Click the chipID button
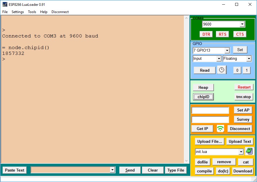Image resolution: width=257 pixels, height=182 pixels. pyautogui.click(x=203, y=97)
